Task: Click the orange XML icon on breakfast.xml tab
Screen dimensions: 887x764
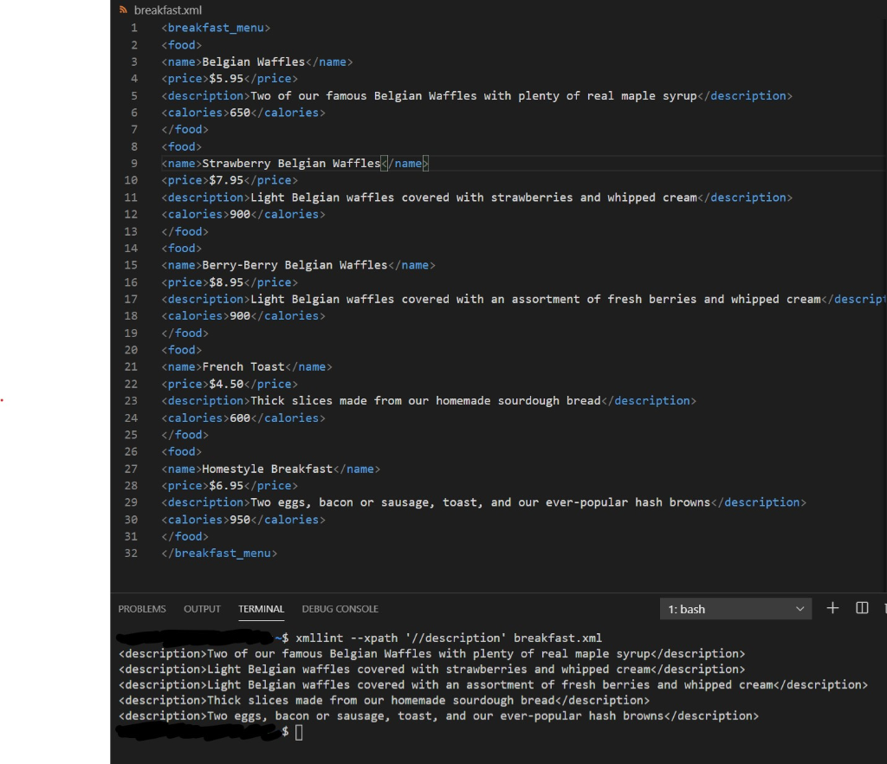Action: (121, 10)
